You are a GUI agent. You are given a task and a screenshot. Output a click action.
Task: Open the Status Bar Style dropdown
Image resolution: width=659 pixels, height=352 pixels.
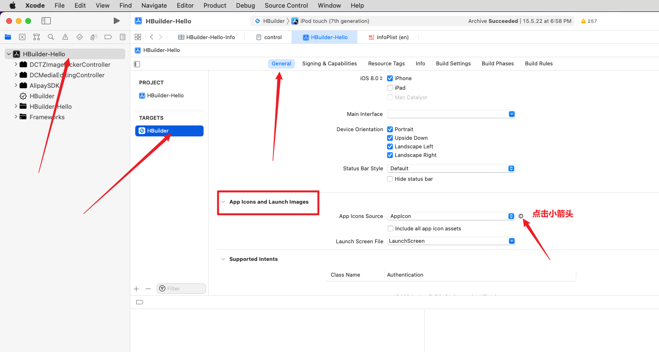[451, 168]
